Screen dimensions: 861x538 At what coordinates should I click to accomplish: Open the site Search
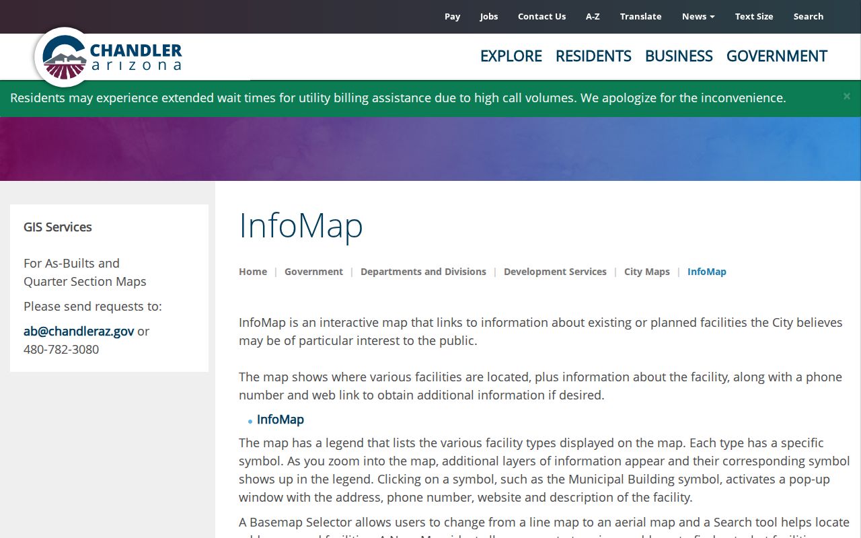[809, 16]
